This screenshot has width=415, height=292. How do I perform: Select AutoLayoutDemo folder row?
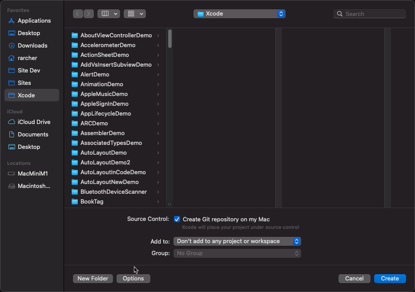pyautogui.click(x=115, y=153)
